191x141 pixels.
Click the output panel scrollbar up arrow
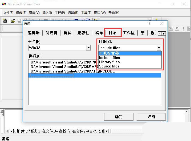pos(186,112)
